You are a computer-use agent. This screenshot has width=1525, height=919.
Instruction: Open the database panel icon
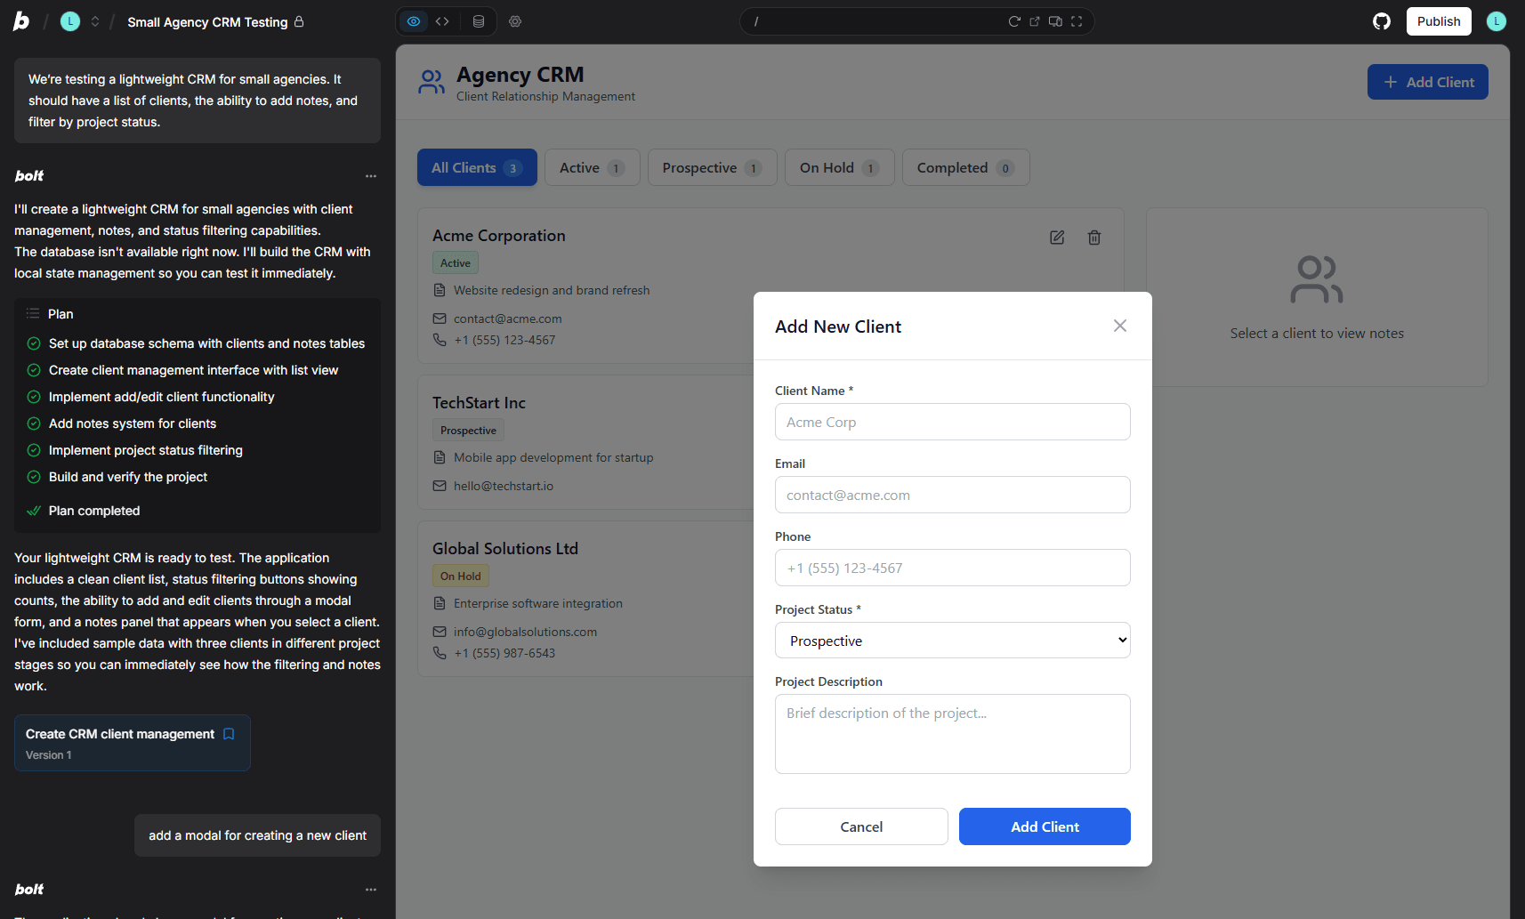coord(479,20)
